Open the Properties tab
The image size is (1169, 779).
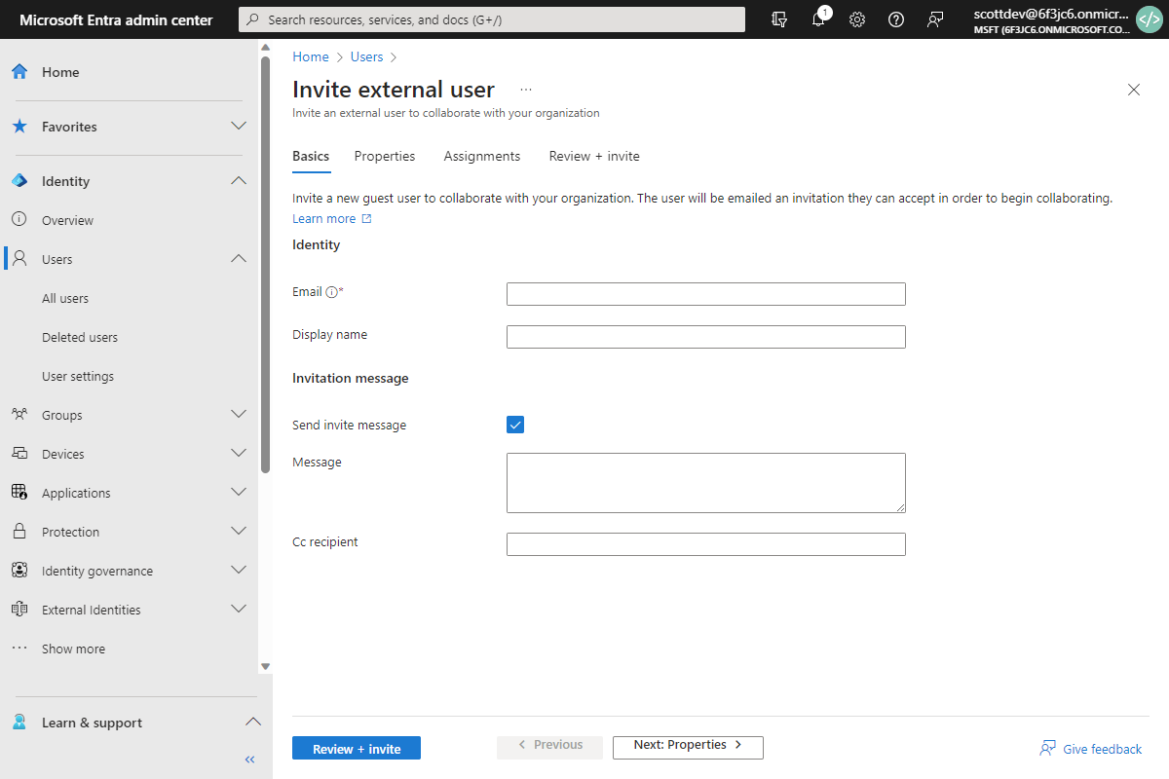click(385, 156)
